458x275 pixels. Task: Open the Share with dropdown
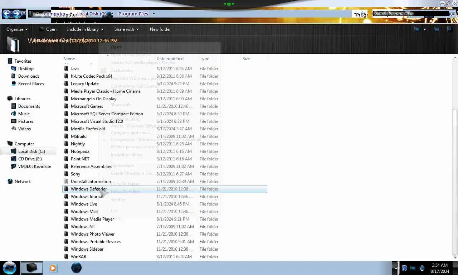[127, 29]
